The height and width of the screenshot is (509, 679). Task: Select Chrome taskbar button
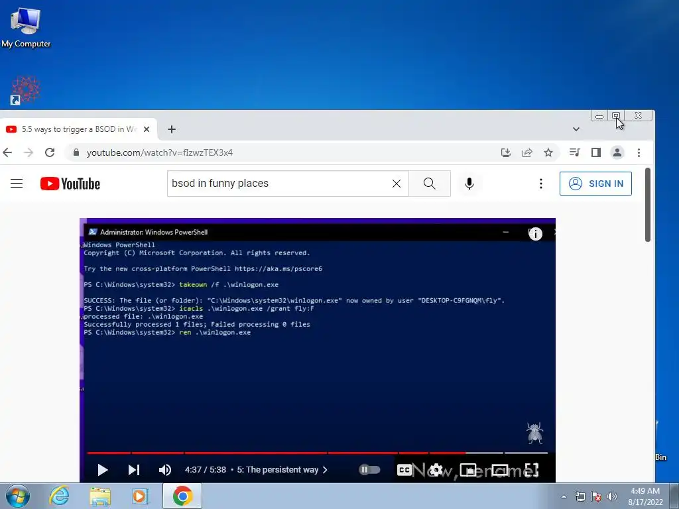pos(182,496)
